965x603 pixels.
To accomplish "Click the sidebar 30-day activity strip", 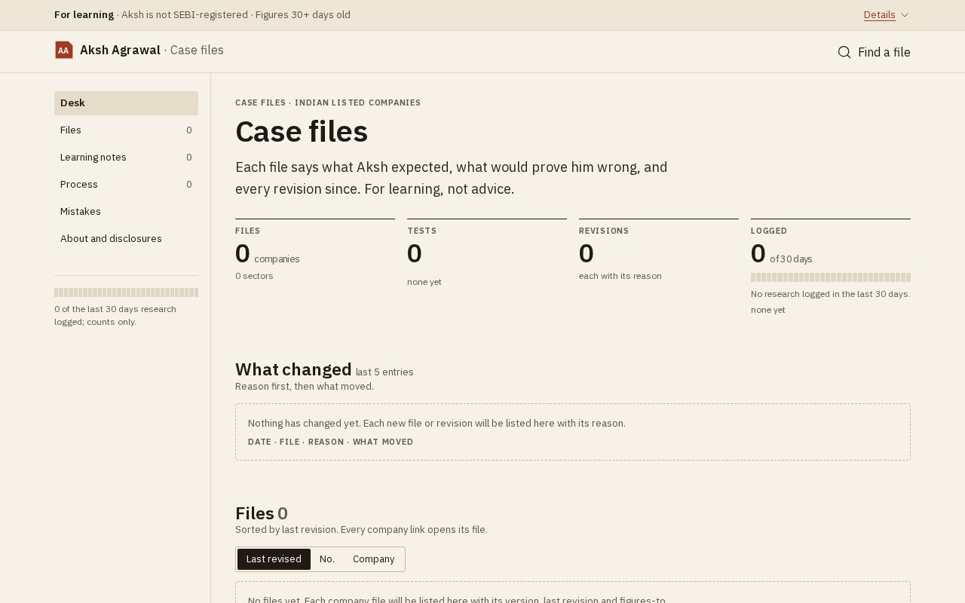I will 126,292.
